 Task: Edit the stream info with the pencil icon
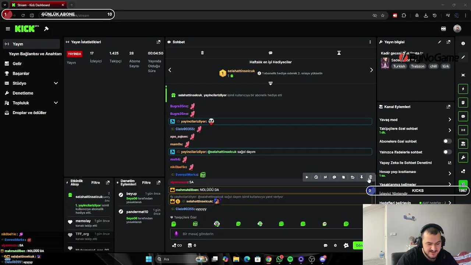tap(439, 42)
